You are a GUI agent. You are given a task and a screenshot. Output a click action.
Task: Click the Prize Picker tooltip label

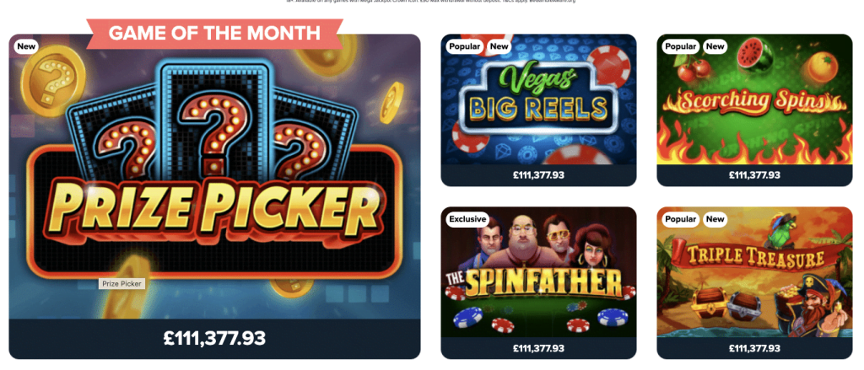point(121,284)
